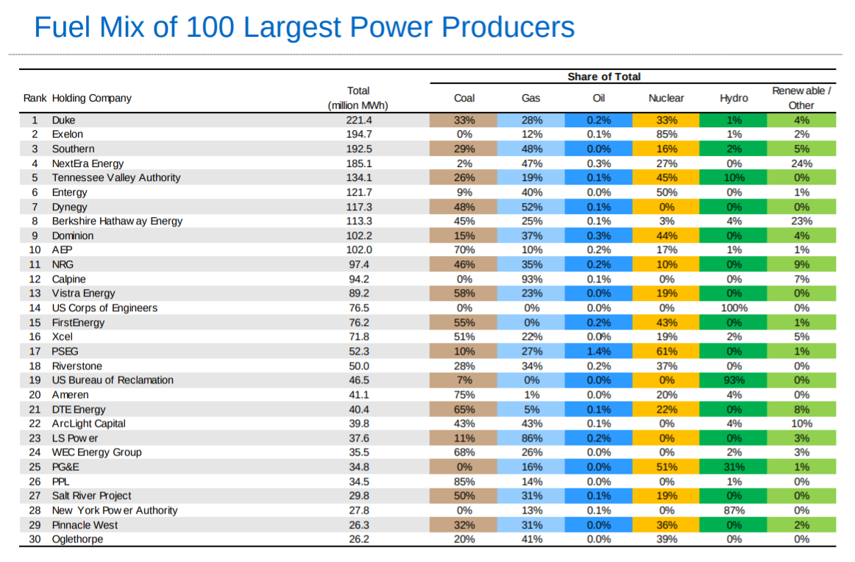The width and height of the screenshot is (855, 562).
Task: Click Duke's total value 221.4
Action: (359, 120)
